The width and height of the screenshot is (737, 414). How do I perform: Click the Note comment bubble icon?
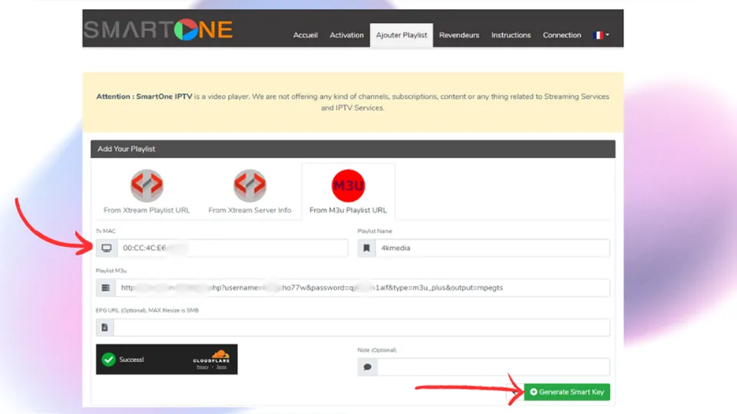pyautogui.click(x=367, y=367)
